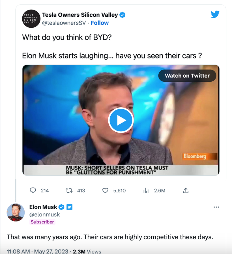Play the Bloomberg interview video
Screen dimensions: 232x254
[x=121, y=120]
